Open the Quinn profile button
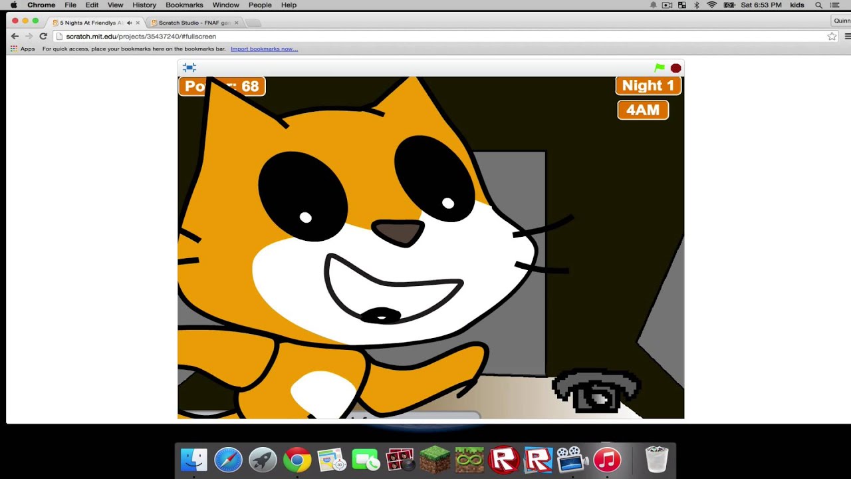The height and width of the screenshot is (479, 851). pyautogui.click(x=842, y=21)
